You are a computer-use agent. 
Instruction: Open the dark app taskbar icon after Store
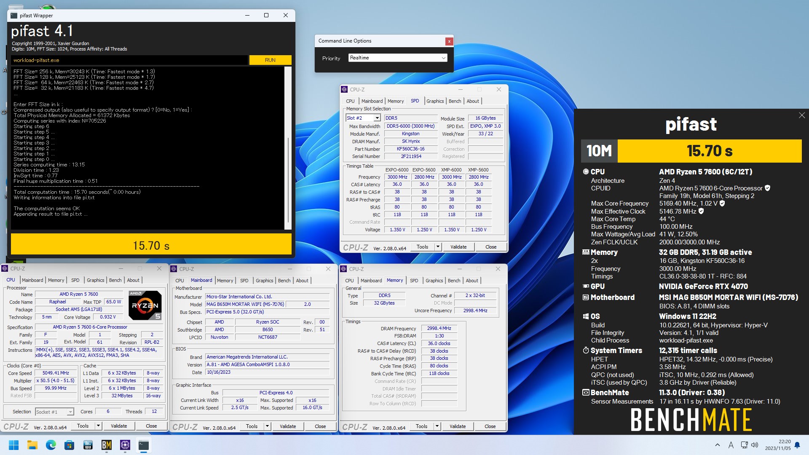tap(88, 445)
